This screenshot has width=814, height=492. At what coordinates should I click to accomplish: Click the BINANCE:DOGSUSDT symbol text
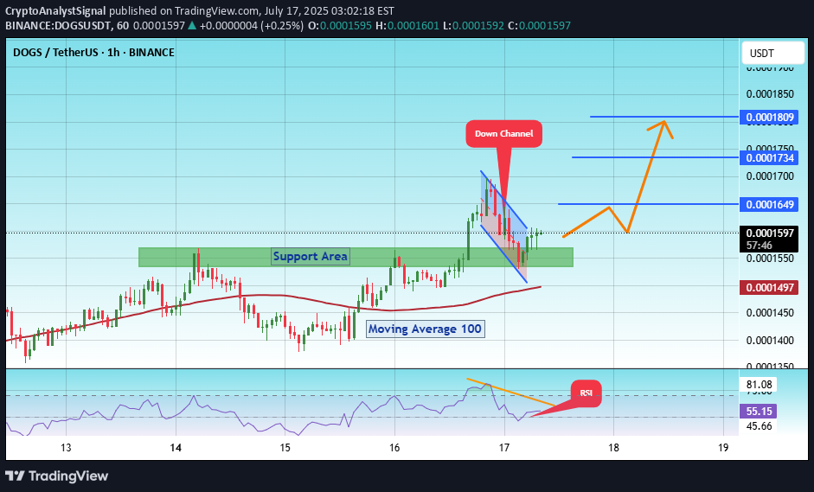[59, 25]
